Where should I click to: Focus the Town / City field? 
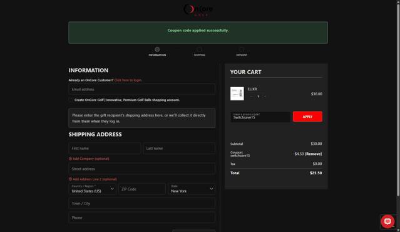click(x=141, y=203)
